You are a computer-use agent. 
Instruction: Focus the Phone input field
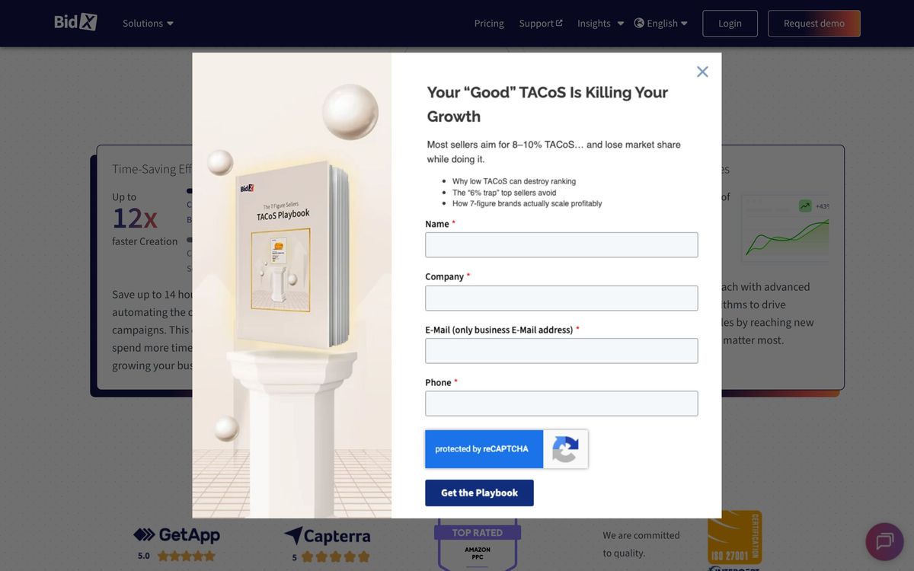coord(561,404)
